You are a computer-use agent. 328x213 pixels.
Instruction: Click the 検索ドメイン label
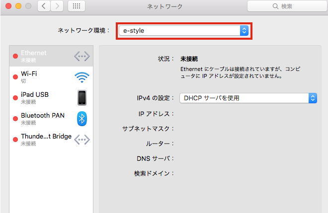click(x=154, y=173)
